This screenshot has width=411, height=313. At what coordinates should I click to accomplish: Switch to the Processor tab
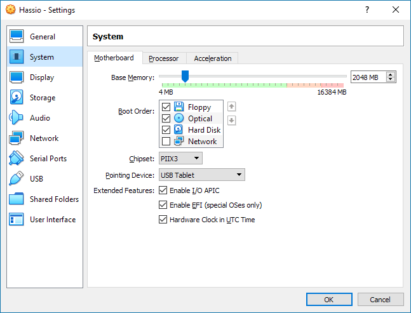[x=163, y=58]
